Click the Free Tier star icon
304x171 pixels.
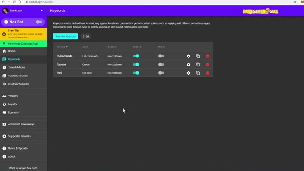click(x=4, y=34)
